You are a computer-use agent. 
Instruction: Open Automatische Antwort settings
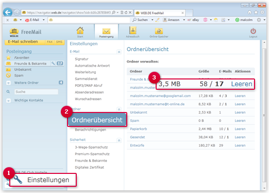coord(92,66)
